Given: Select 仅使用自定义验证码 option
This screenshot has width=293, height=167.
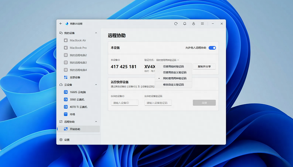Looking at the screenshot, I should [174, 72].
